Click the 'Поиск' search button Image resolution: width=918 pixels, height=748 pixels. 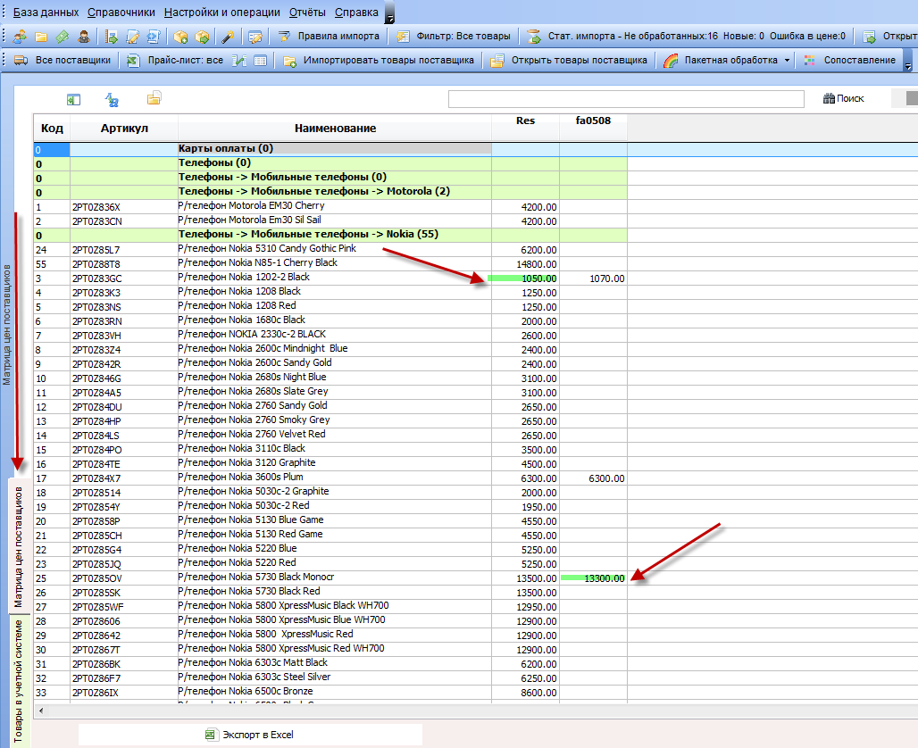tap(844, 98)
